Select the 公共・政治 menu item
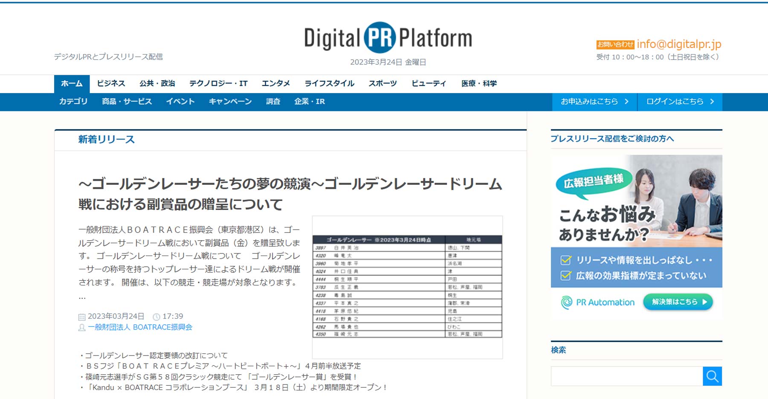The image size is (768, 399). tap(157, 84)
